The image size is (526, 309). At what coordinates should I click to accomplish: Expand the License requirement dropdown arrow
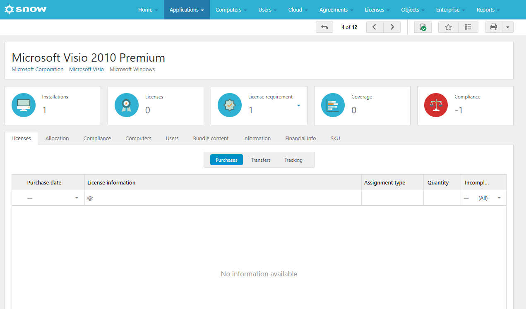298,105
